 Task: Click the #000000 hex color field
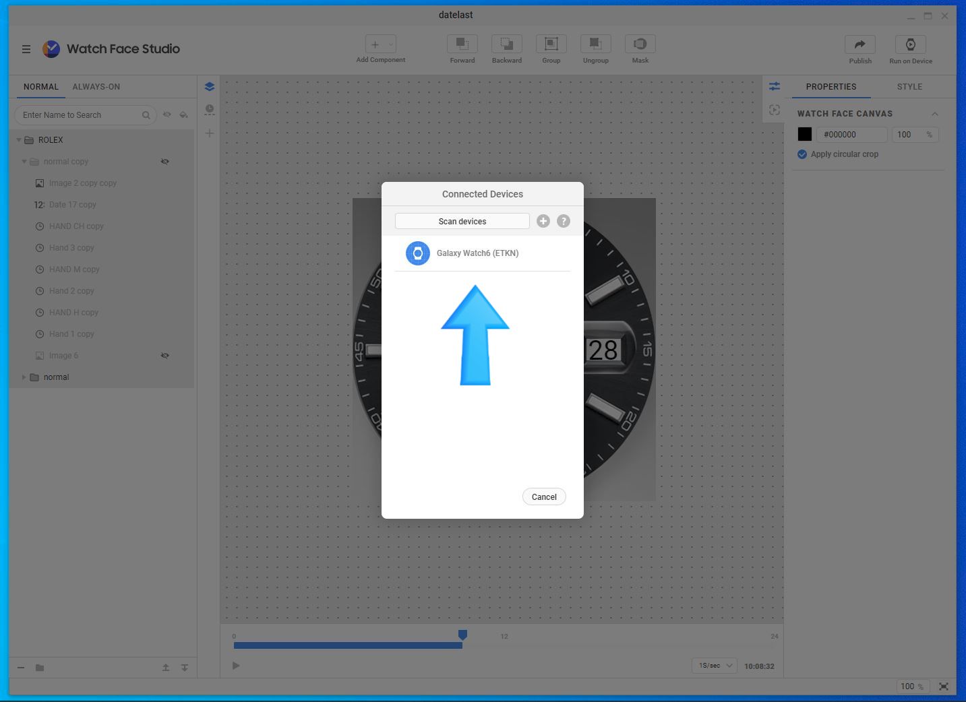click(852, 135)
